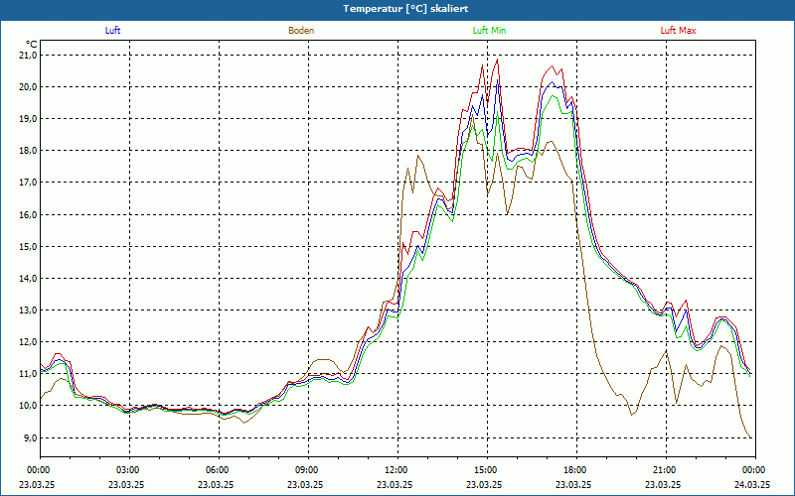This screenshot has width=795, height=496.
Task: Click the '23.03.25' date under 12:00
Action: click(394, 484)
